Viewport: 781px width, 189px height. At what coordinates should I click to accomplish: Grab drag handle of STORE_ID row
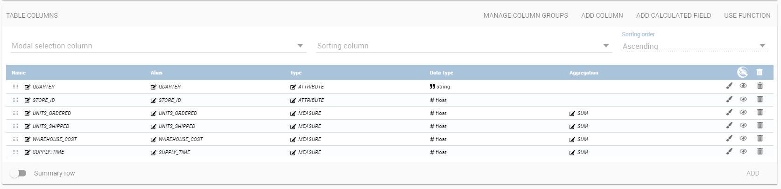(15, 100)
